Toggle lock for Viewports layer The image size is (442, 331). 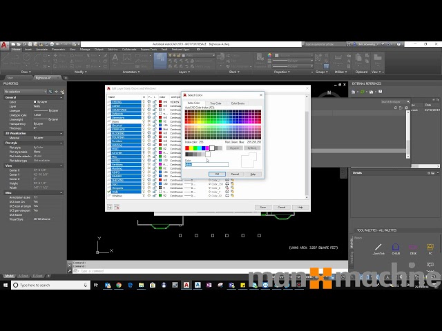pyautogui.click(x=155, y=188)
